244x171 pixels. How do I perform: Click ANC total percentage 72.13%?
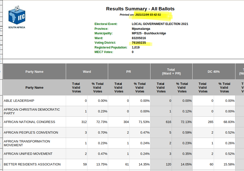click(186, 122)
